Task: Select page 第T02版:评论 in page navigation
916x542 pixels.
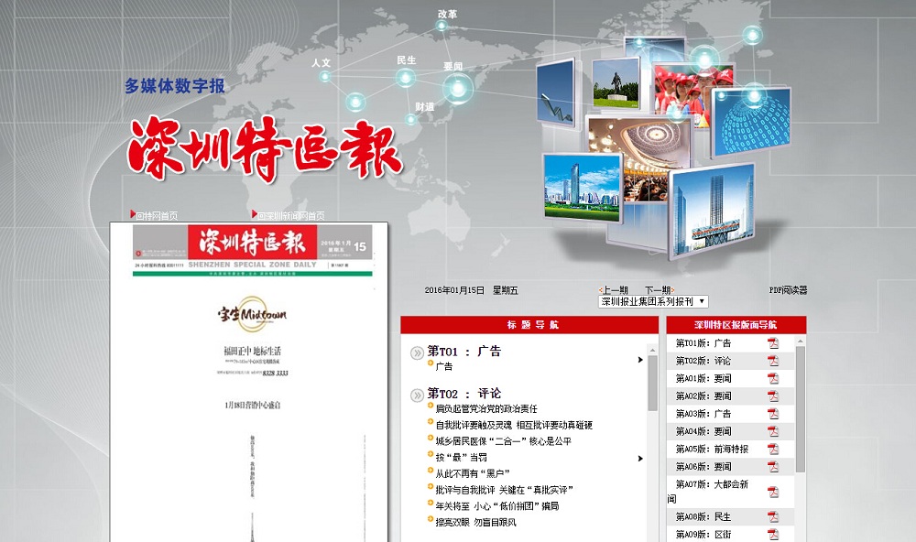Action: (x=703, y=361)
